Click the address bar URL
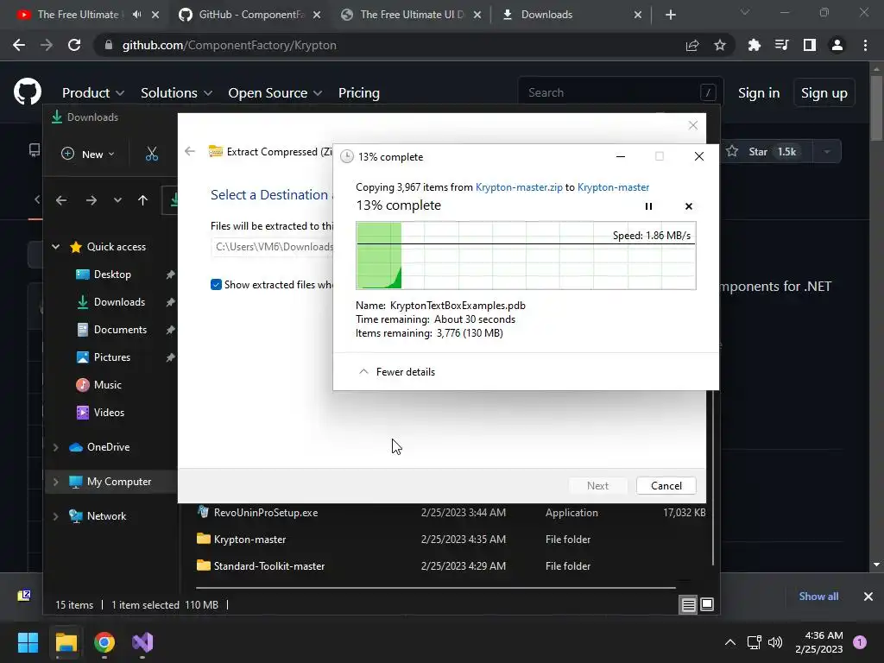 (229, 45)
